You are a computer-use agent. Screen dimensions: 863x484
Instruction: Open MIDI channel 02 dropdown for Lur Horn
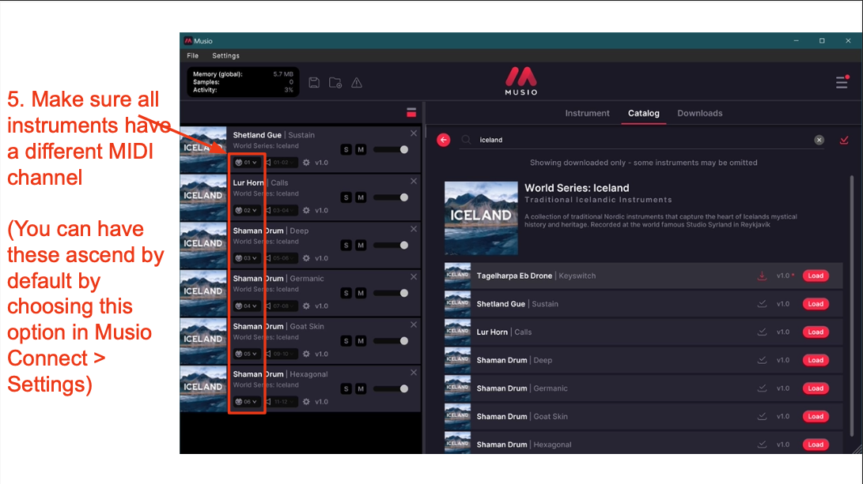246,210
